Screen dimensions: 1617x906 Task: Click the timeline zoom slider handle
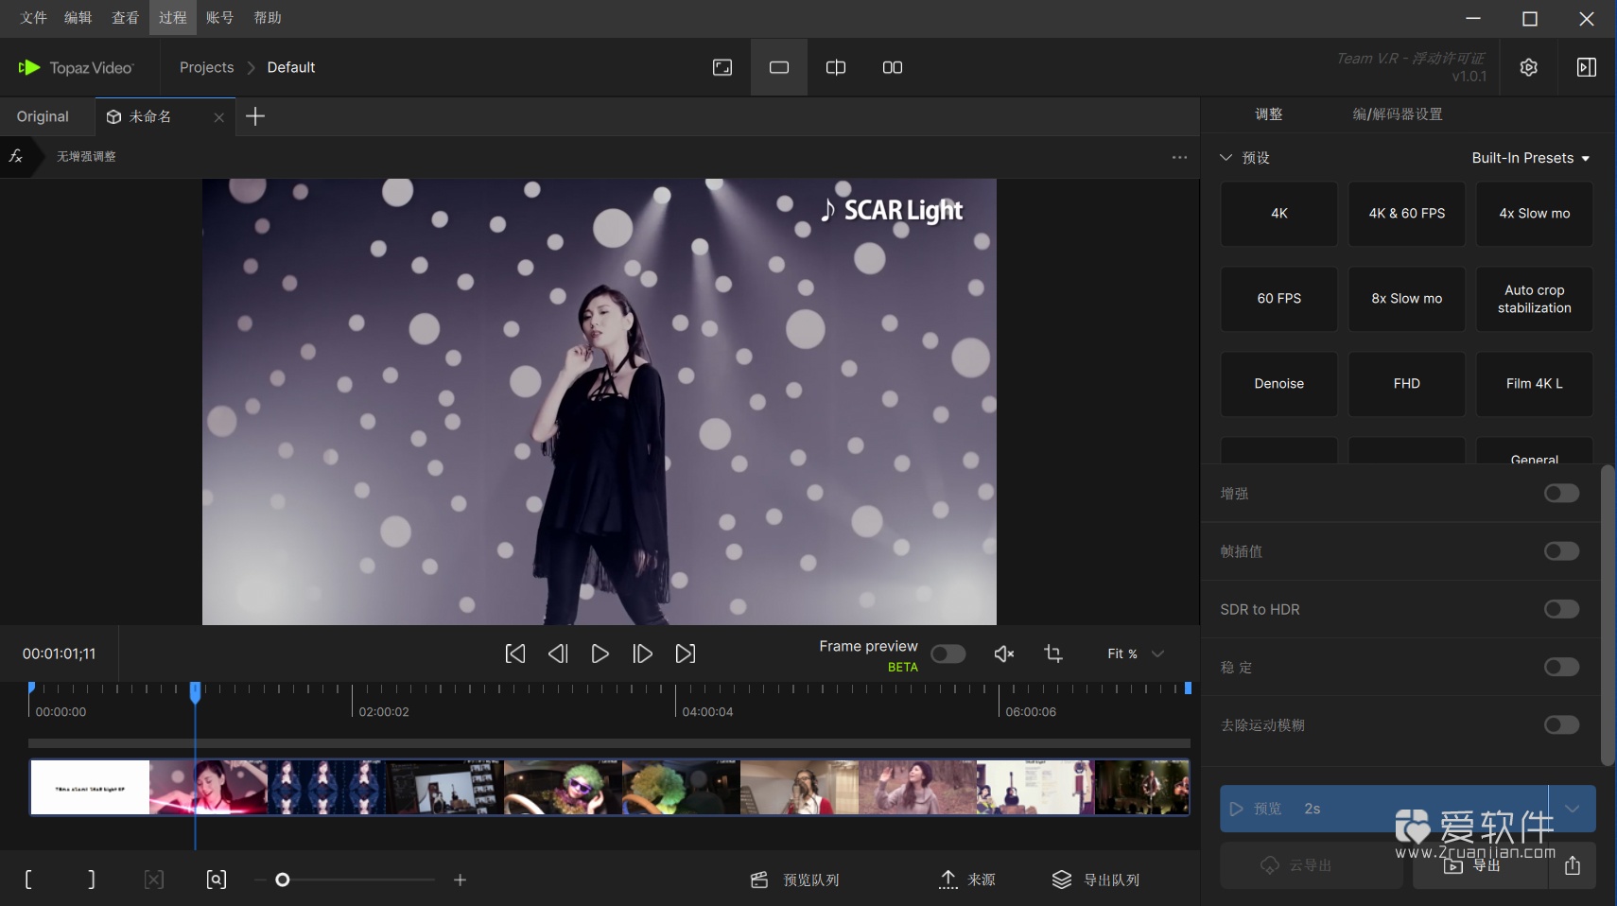[282, 880]
